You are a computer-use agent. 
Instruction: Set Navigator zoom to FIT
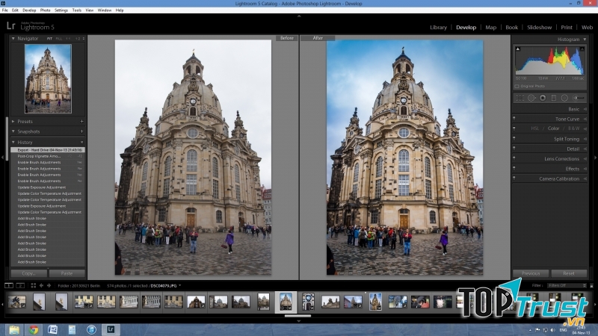coord(49,39)
